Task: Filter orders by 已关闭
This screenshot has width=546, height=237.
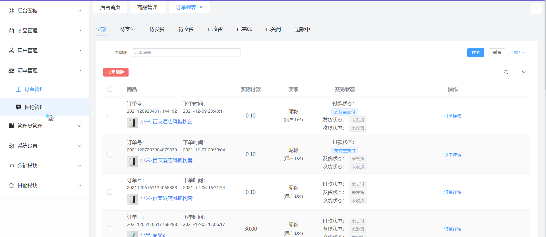Action: [274, 29]
